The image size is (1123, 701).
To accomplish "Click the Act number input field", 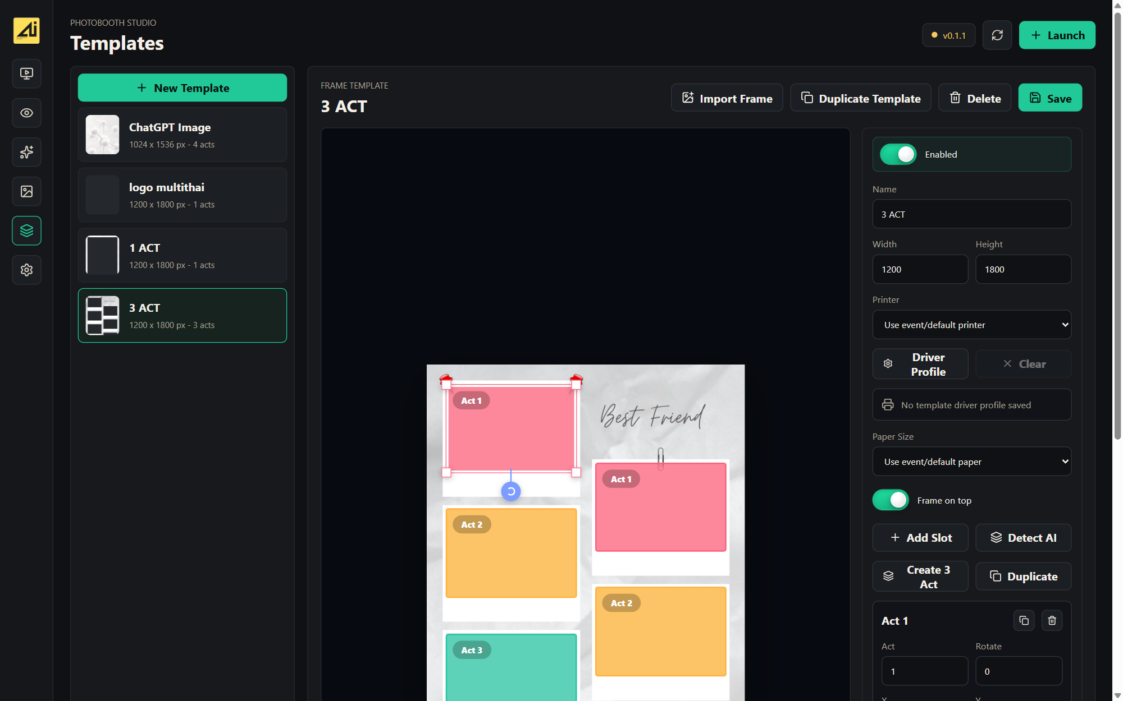I will coord(925,671).
